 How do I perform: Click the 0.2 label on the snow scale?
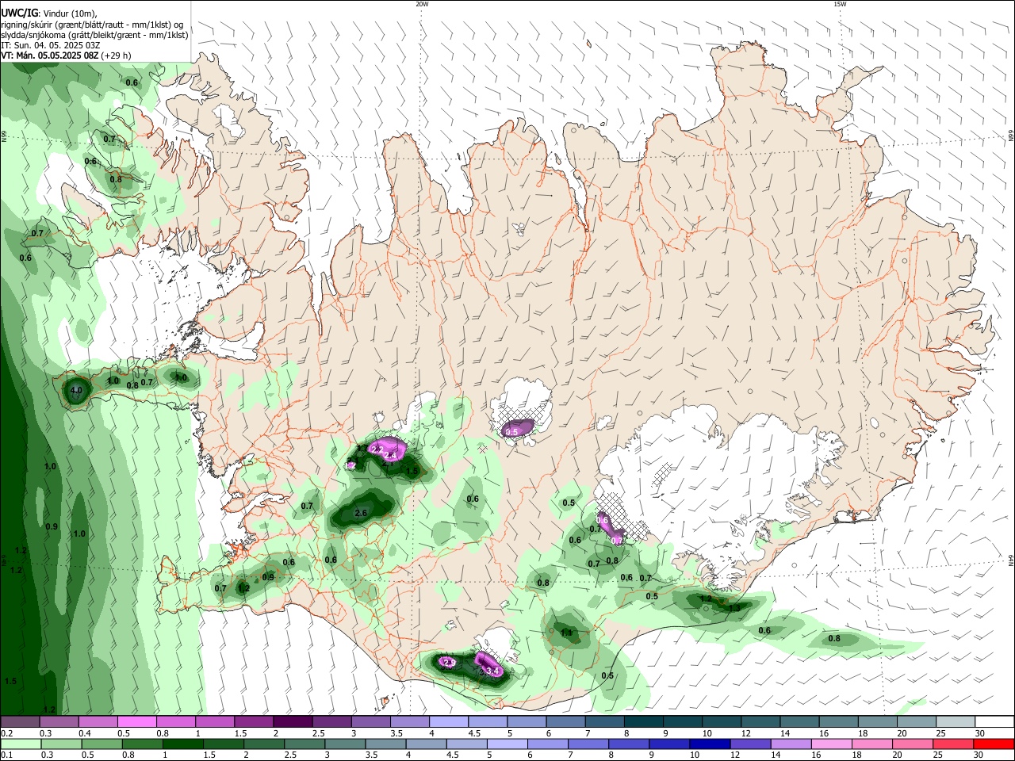(6, 734)
